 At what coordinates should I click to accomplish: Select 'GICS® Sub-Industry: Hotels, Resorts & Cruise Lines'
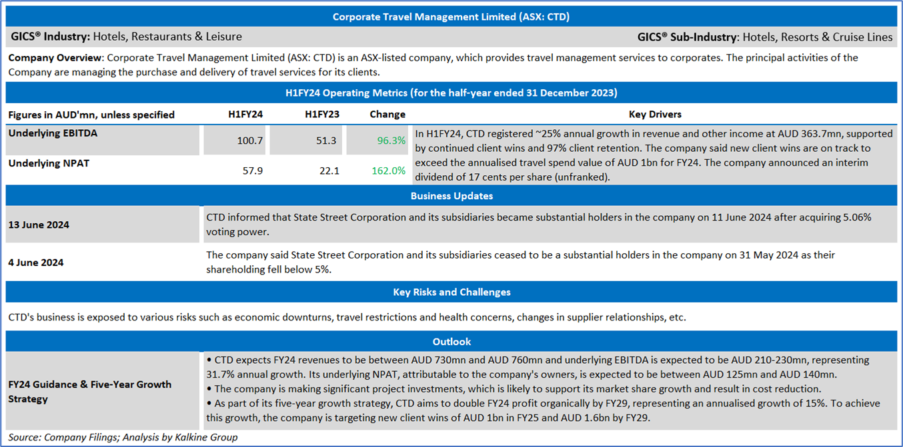tap(765, 37)
